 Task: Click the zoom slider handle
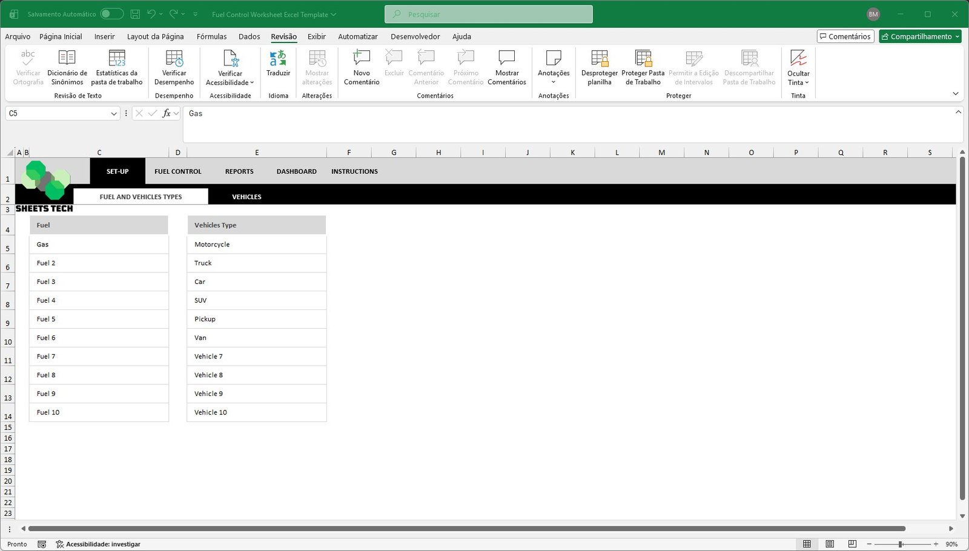click(901, 544)
